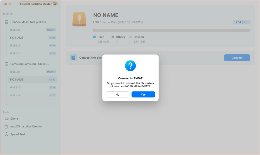
Task: Click the 1.28 (MB) used value
Action: click(x=103, y=41)
